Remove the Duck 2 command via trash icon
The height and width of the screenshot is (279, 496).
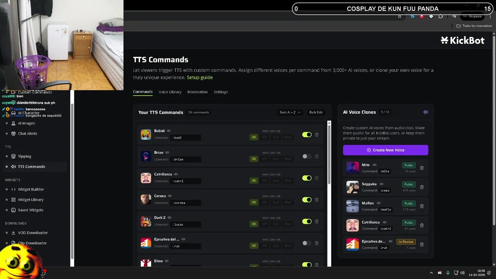[317, 221]
